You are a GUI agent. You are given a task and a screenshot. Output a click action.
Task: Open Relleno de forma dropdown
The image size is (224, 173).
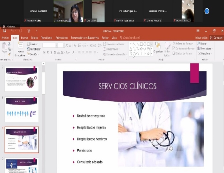[x=183, y=43]
